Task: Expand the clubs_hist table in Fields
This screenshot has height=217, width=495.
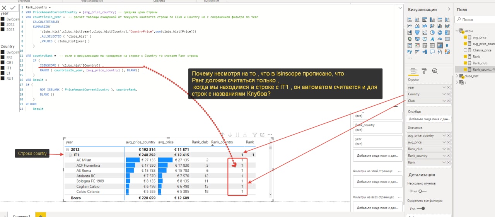Action: pyautogui.click(x=457, y=76)
